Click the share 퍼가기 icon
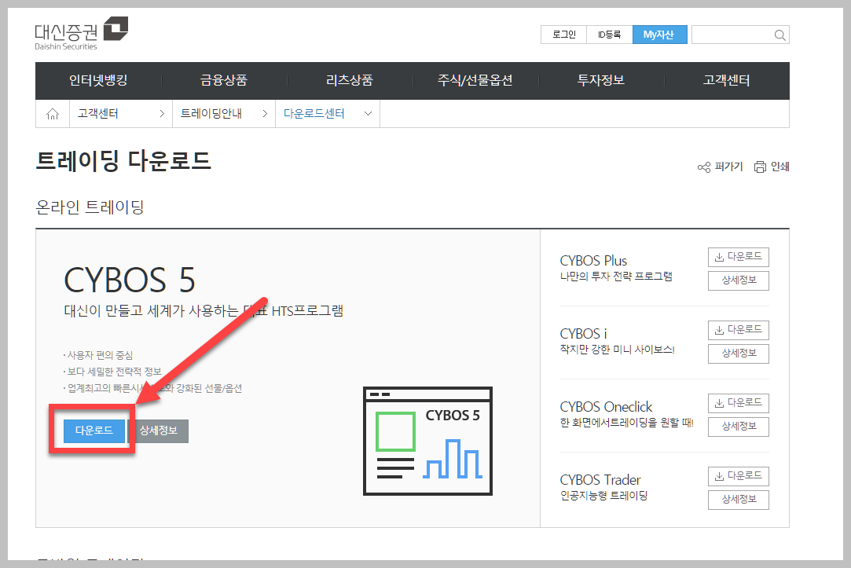 (704, 167)
